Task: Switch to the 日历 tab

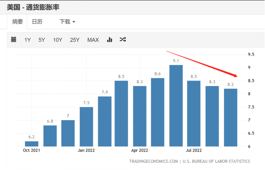Action: point(37,22)
